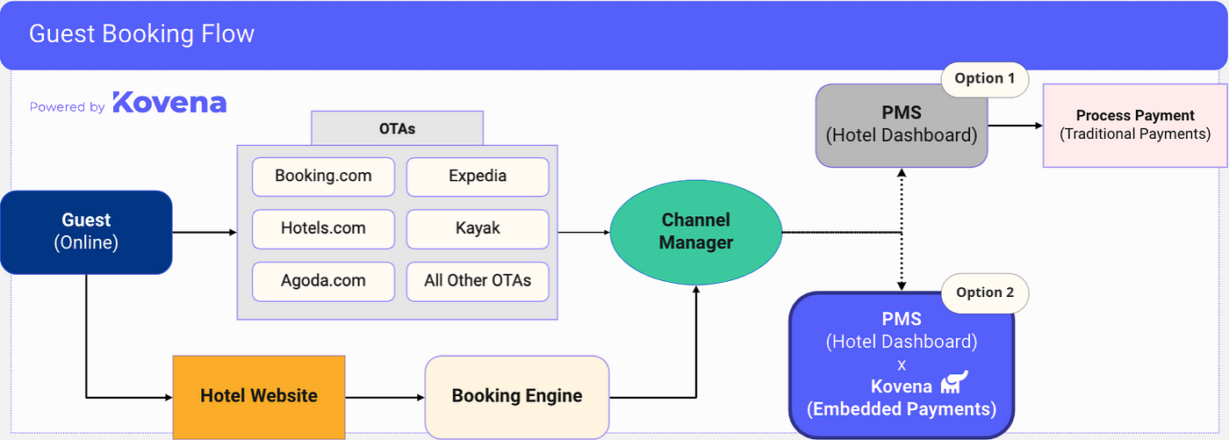
Task: Select the Process Payment box
Action: coord(1135,126)
